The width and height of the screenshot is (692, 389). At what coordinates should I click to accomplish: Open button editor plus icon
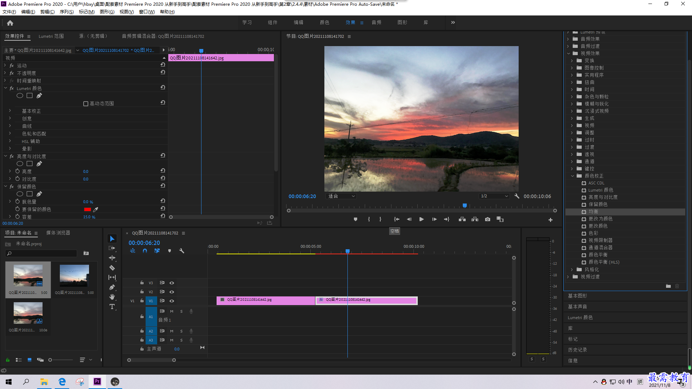(x=550, y=220)
